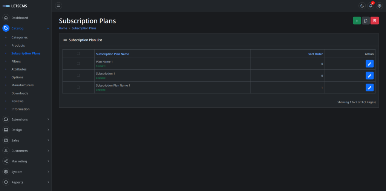The image size is (386, 191).
Task: Click the Reports info icon
Action: [x=6, y=182]
